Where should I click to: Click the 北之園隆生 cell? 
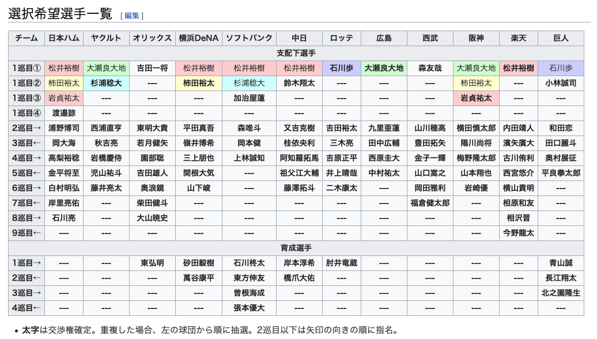(561, 293)
